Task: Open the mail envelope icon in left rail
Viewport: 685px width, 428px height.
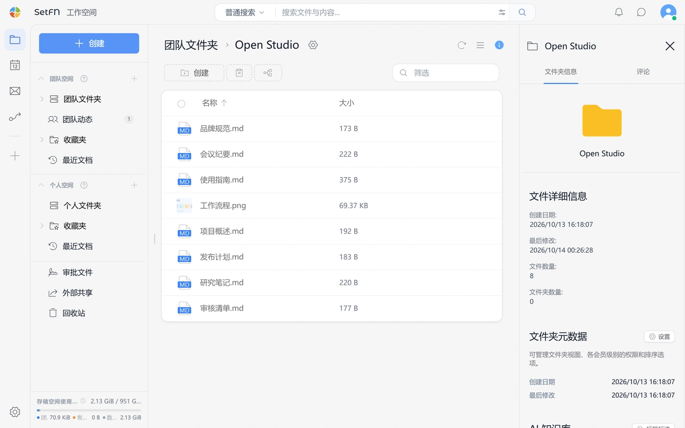Action: (15, 91)
